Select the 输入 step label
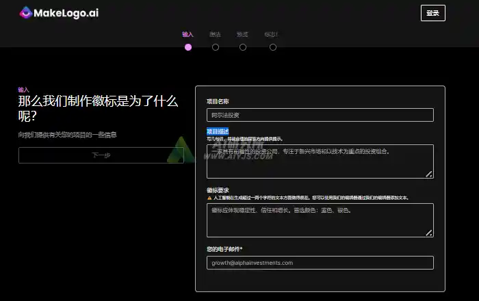Image resolution: width=479 pixels, height=301 pixels. click(188, 34)
